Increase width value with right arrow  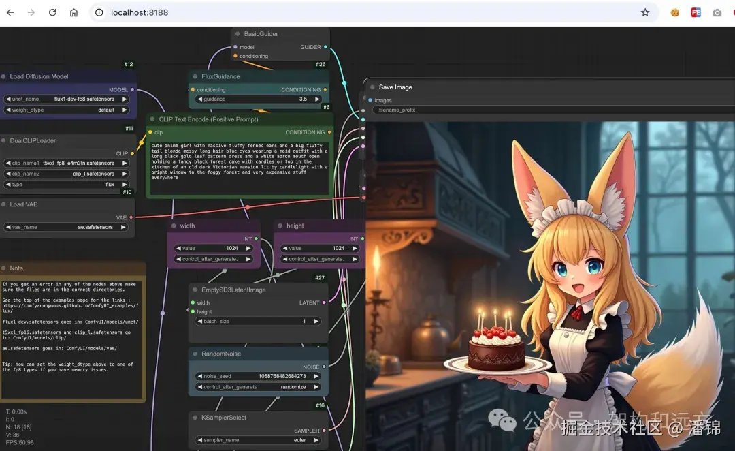click(248, 248)
